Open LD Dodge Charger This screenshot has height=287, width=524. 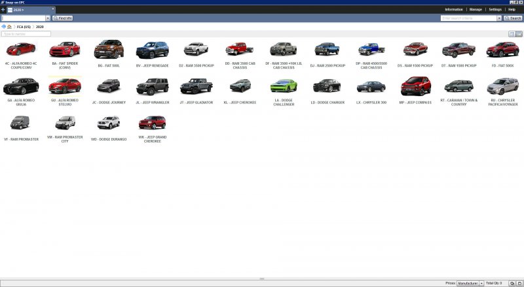(327, 90)
